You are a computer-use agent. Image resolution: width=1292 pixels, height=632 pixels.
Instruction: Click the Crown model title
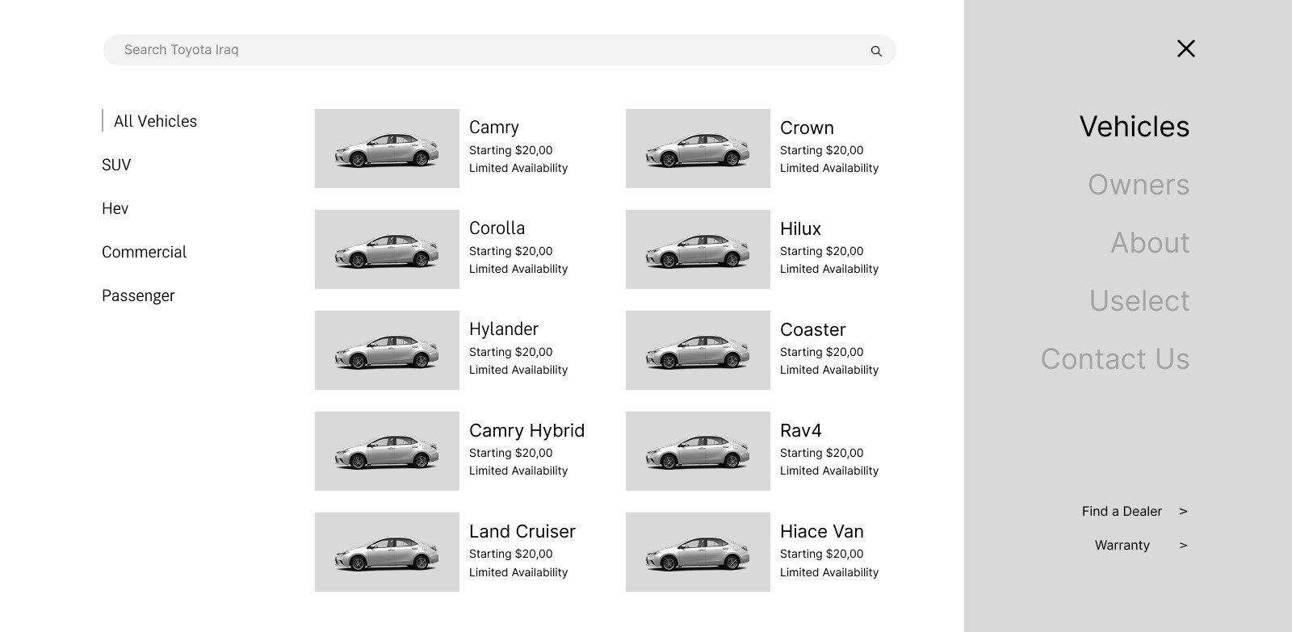pyautogui.click(x=807, y=128)
